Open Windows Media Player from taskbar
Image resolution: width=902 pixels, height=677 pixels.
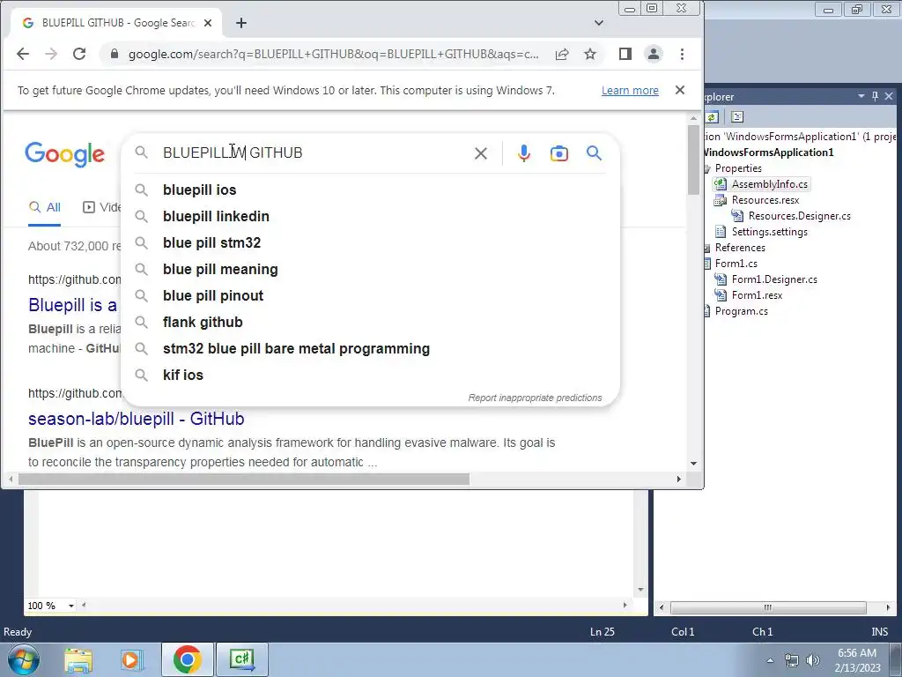(x=131, y=659)
